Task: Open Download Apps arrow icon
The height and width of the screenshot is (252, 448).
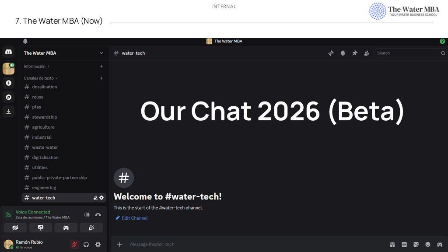Action: 9,112
